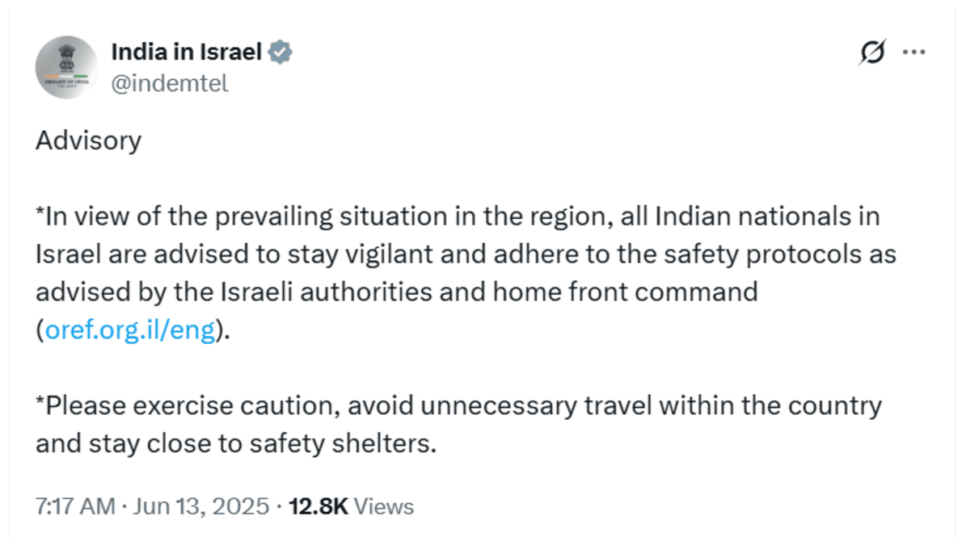The width and height of the screenshot is (970, 545).
Task: Click the Views label
Action: pyautogui.click(x=384, y=506)
